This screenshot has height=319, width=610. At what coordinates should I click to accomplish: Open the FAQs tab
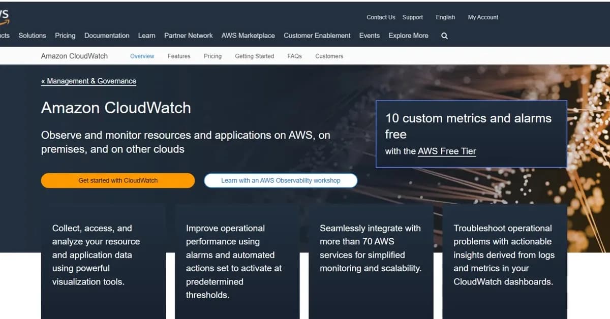pyautogui.click(x=294, y=56)
